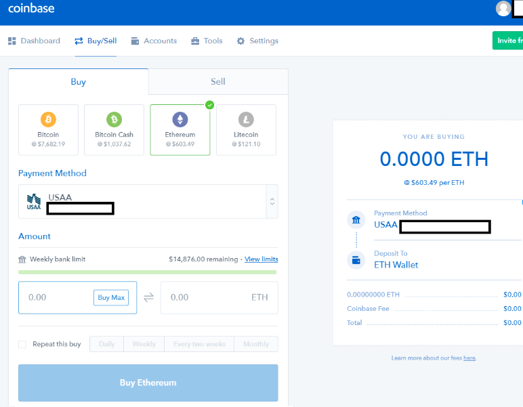Select the Bitcoin coin icon
523x407 pixels.
[x=48, y=119]
